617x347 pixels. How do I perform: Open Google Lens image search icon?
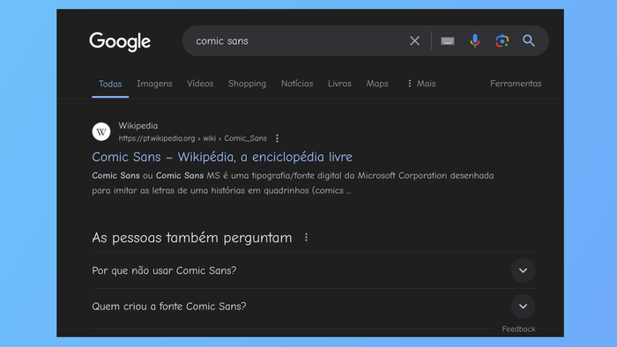[502, 41]
